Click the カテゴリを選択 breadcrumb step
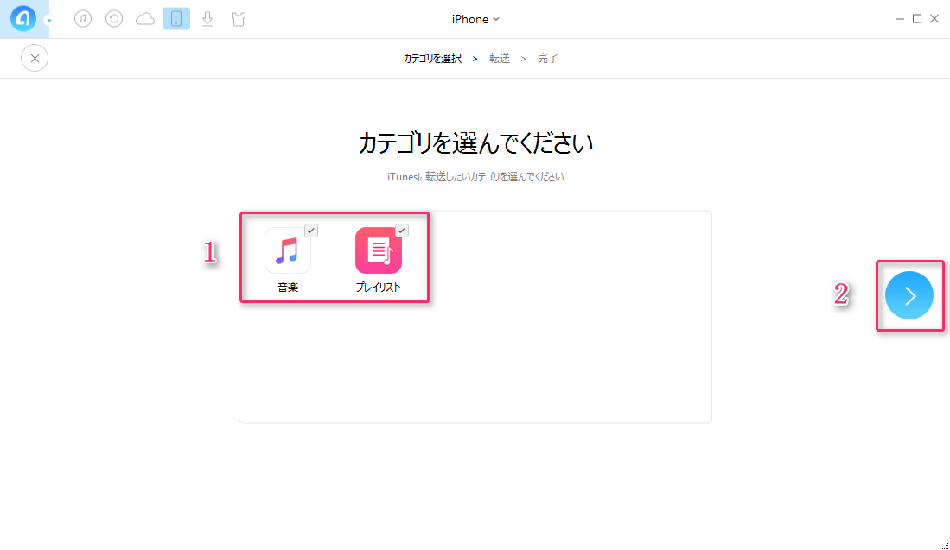Viewport: 950px width, 550px height. pos(432,59)
